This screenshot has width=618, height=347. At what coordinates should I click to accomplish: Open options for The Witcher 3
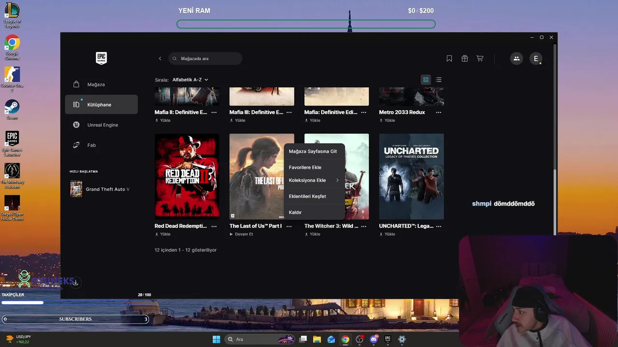[364, 226]
